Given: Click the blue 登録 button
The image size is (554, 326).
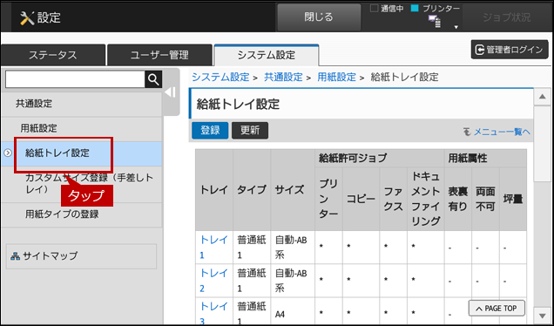Looking at the screenshot, I should coord(210,131).
